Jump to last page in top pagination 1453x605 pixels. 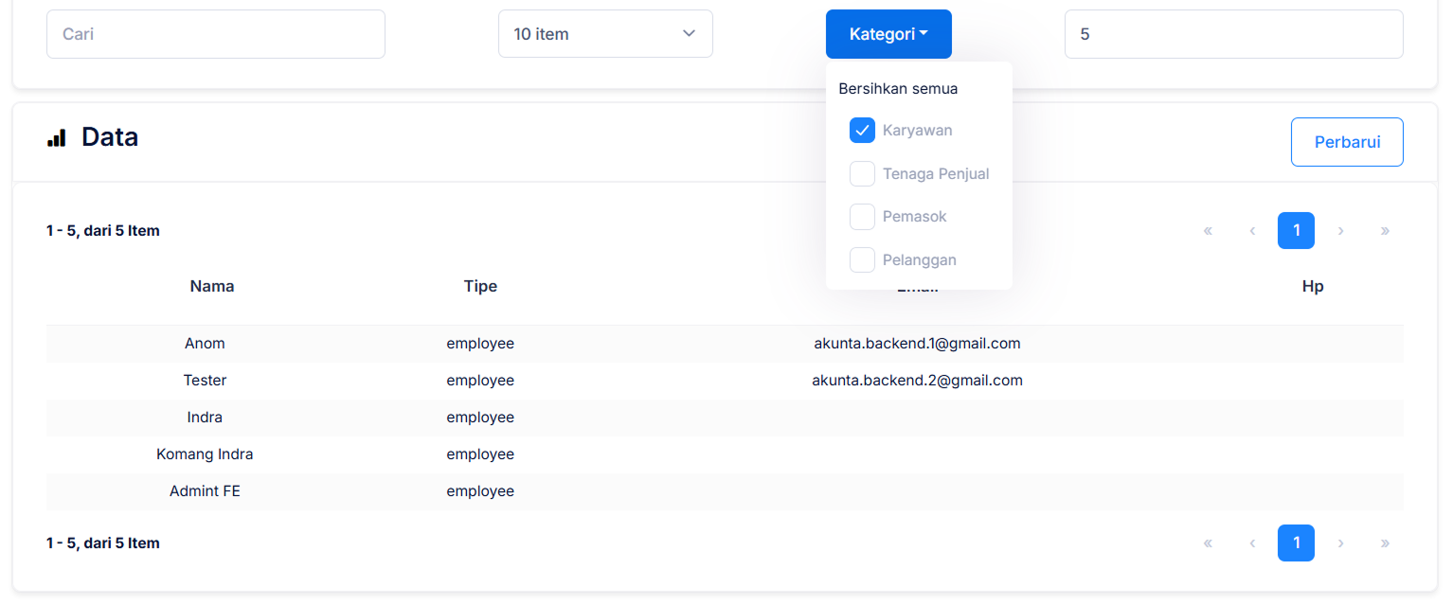pyautogui.click(x=1385, y=231)
